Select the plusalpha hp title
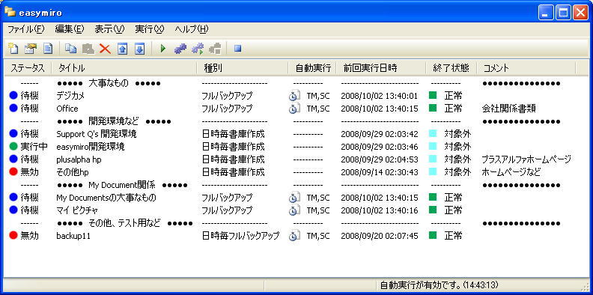This screenshot has height=295, width=593. click(79, 159)
